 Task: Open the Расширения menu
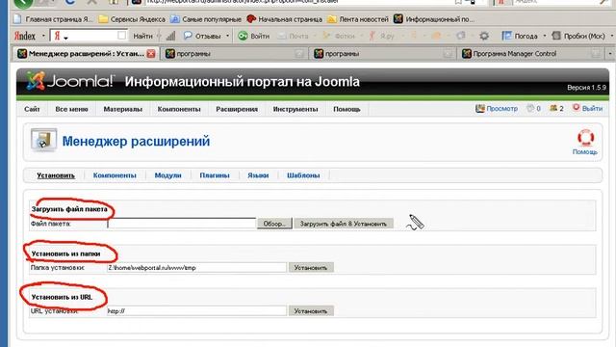[237, 109]
